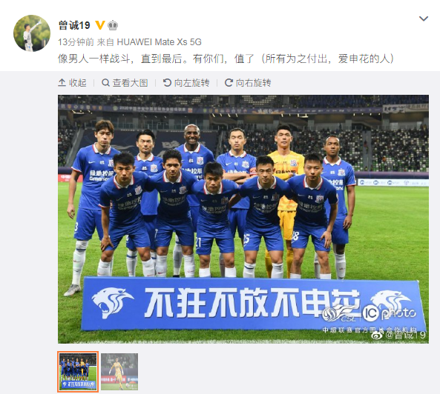This screenshot has height=394, width=440.
Task: Click the post text starting with 像男人一样战斗
Action: 226,59
